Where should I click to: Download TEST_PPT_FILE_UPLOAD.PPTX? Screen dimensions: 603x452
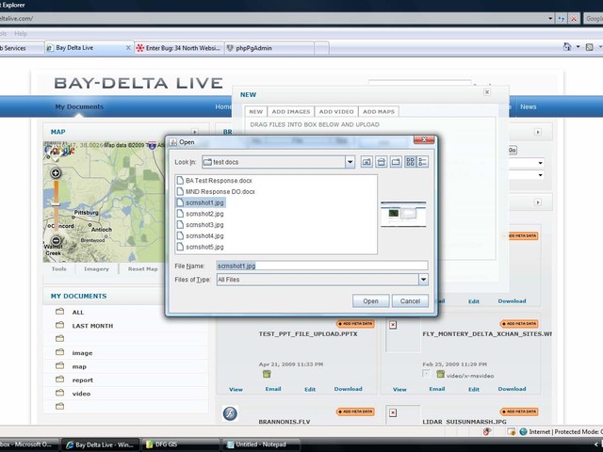[x=348, y=389]
